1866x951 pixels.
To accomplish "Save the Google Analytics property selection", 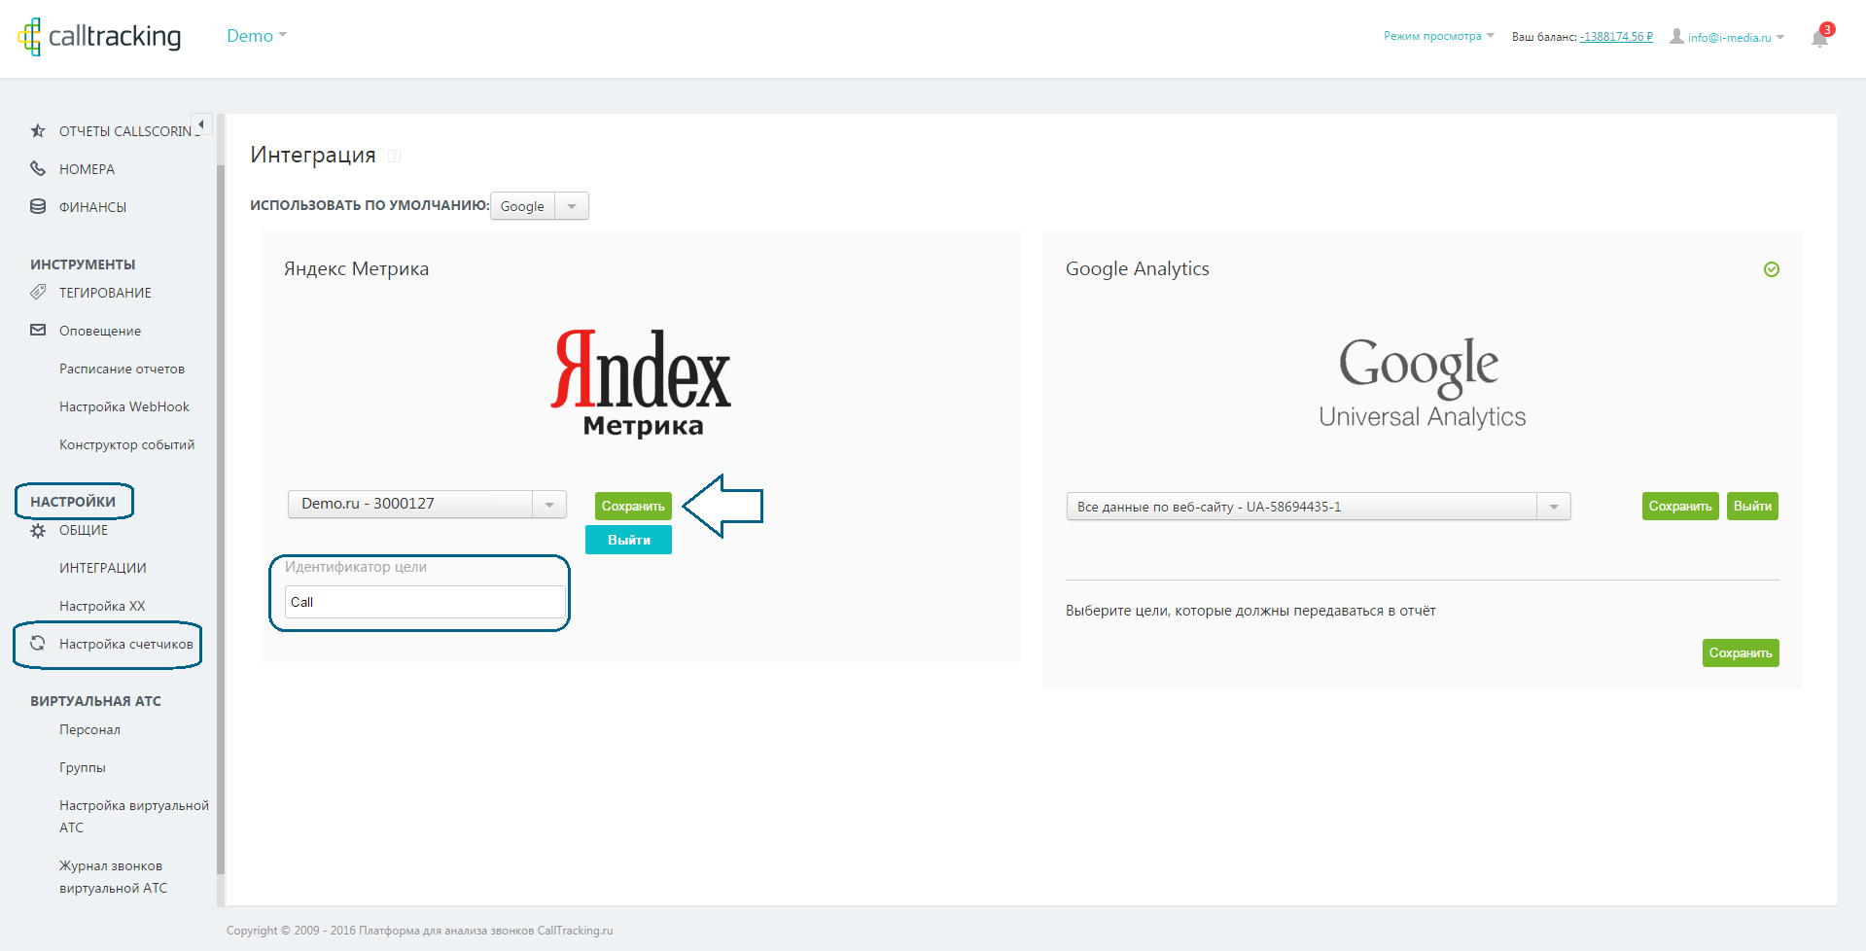I will (1680, 506).
